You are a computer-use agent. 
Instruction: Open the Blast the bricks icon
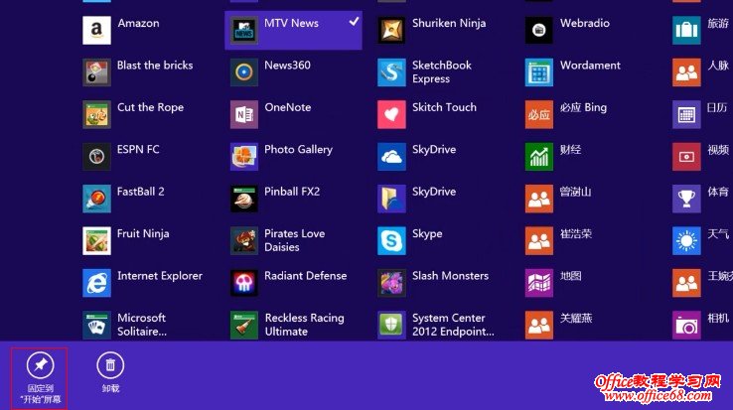pos(96,72)
